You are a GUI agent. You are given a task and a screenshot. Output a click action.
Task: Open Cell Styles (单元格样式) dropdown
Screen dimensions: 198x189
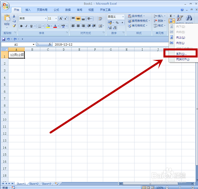tap(137, 26)
